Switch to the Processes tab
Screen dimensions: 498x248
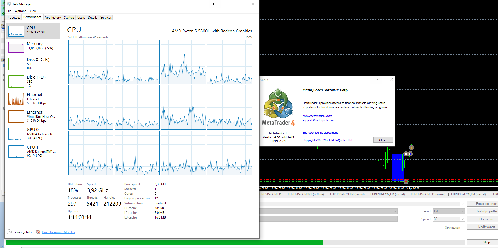(13, 18)
